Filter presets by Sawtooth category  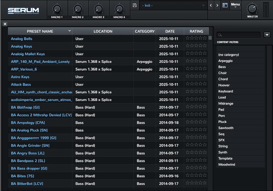coord(226,128)
